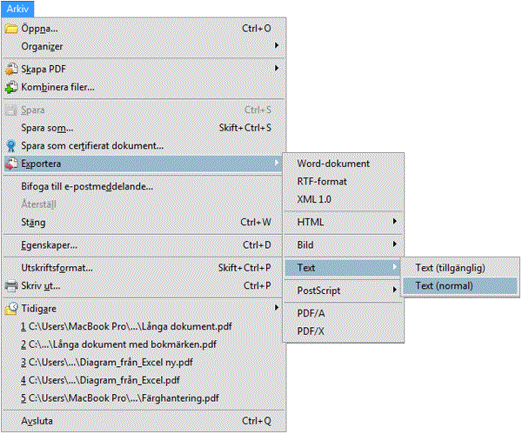522x434 pixels.
Task: Open the Arkiv menu
Action: pyautogui.click(x=17, y=8)
